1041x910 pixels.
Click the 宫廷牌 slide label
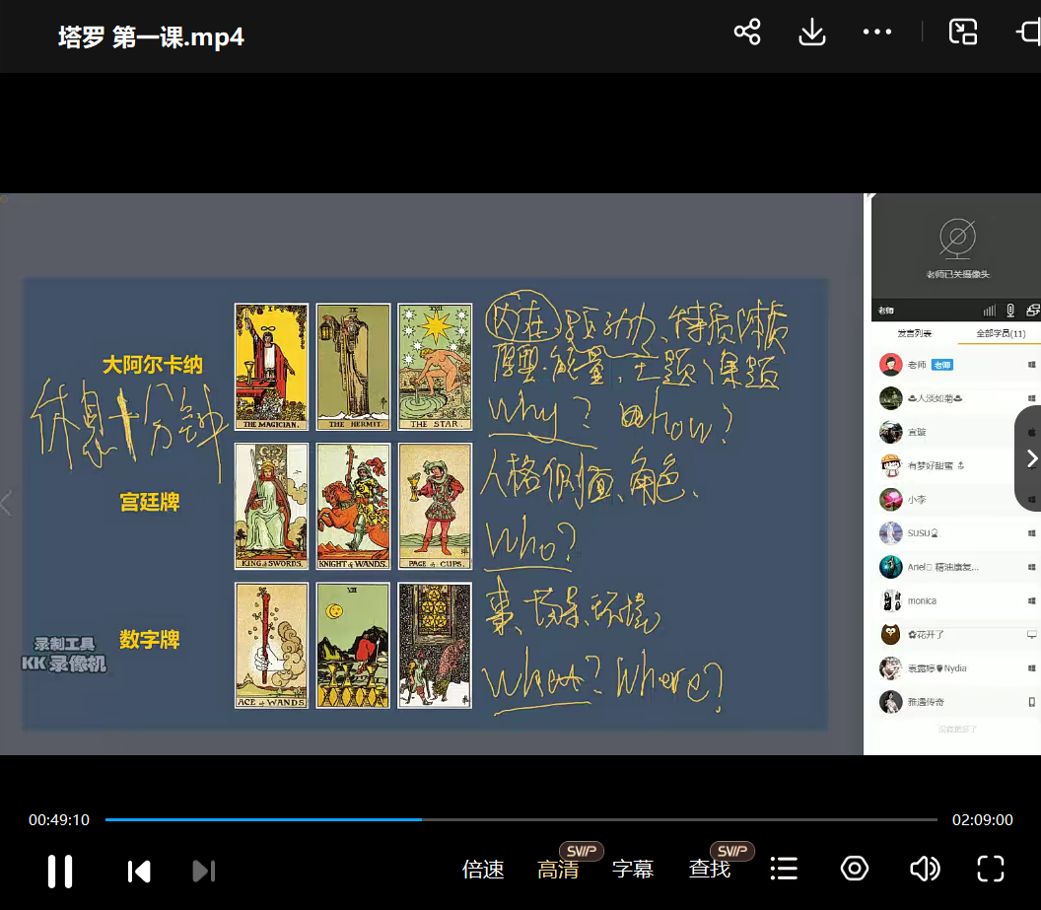pyautogui.click(x=150, y=502)
